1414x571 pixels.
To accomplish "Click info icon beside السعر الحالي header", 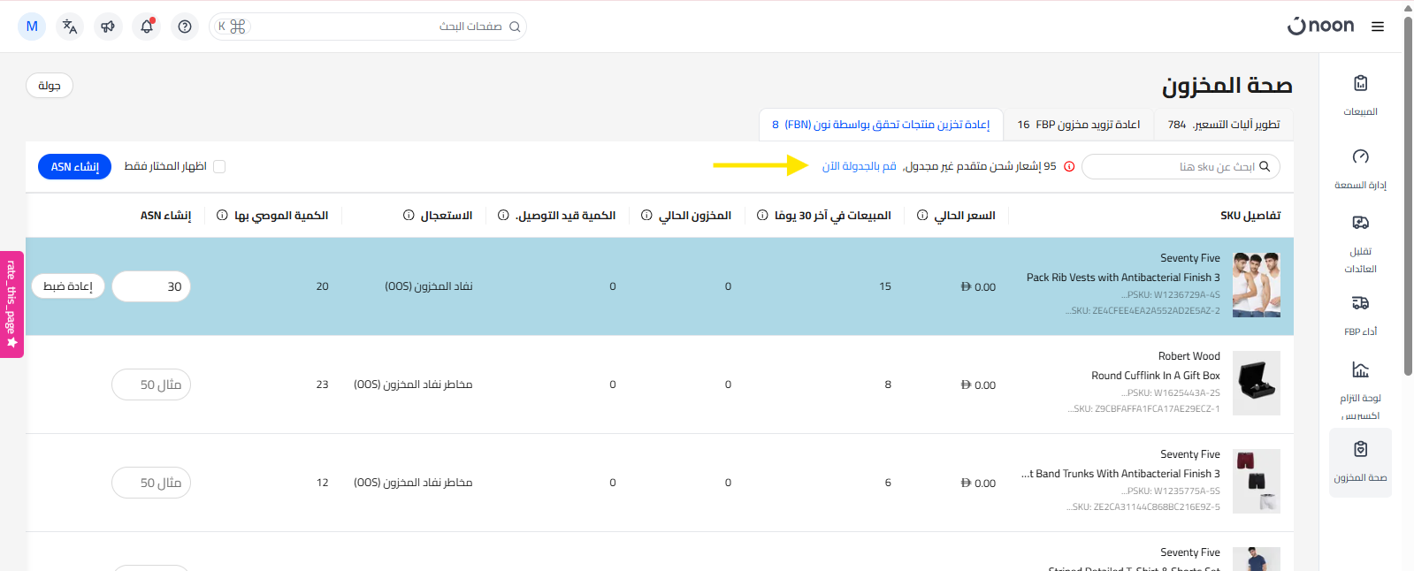I will (x=922, y=216).
